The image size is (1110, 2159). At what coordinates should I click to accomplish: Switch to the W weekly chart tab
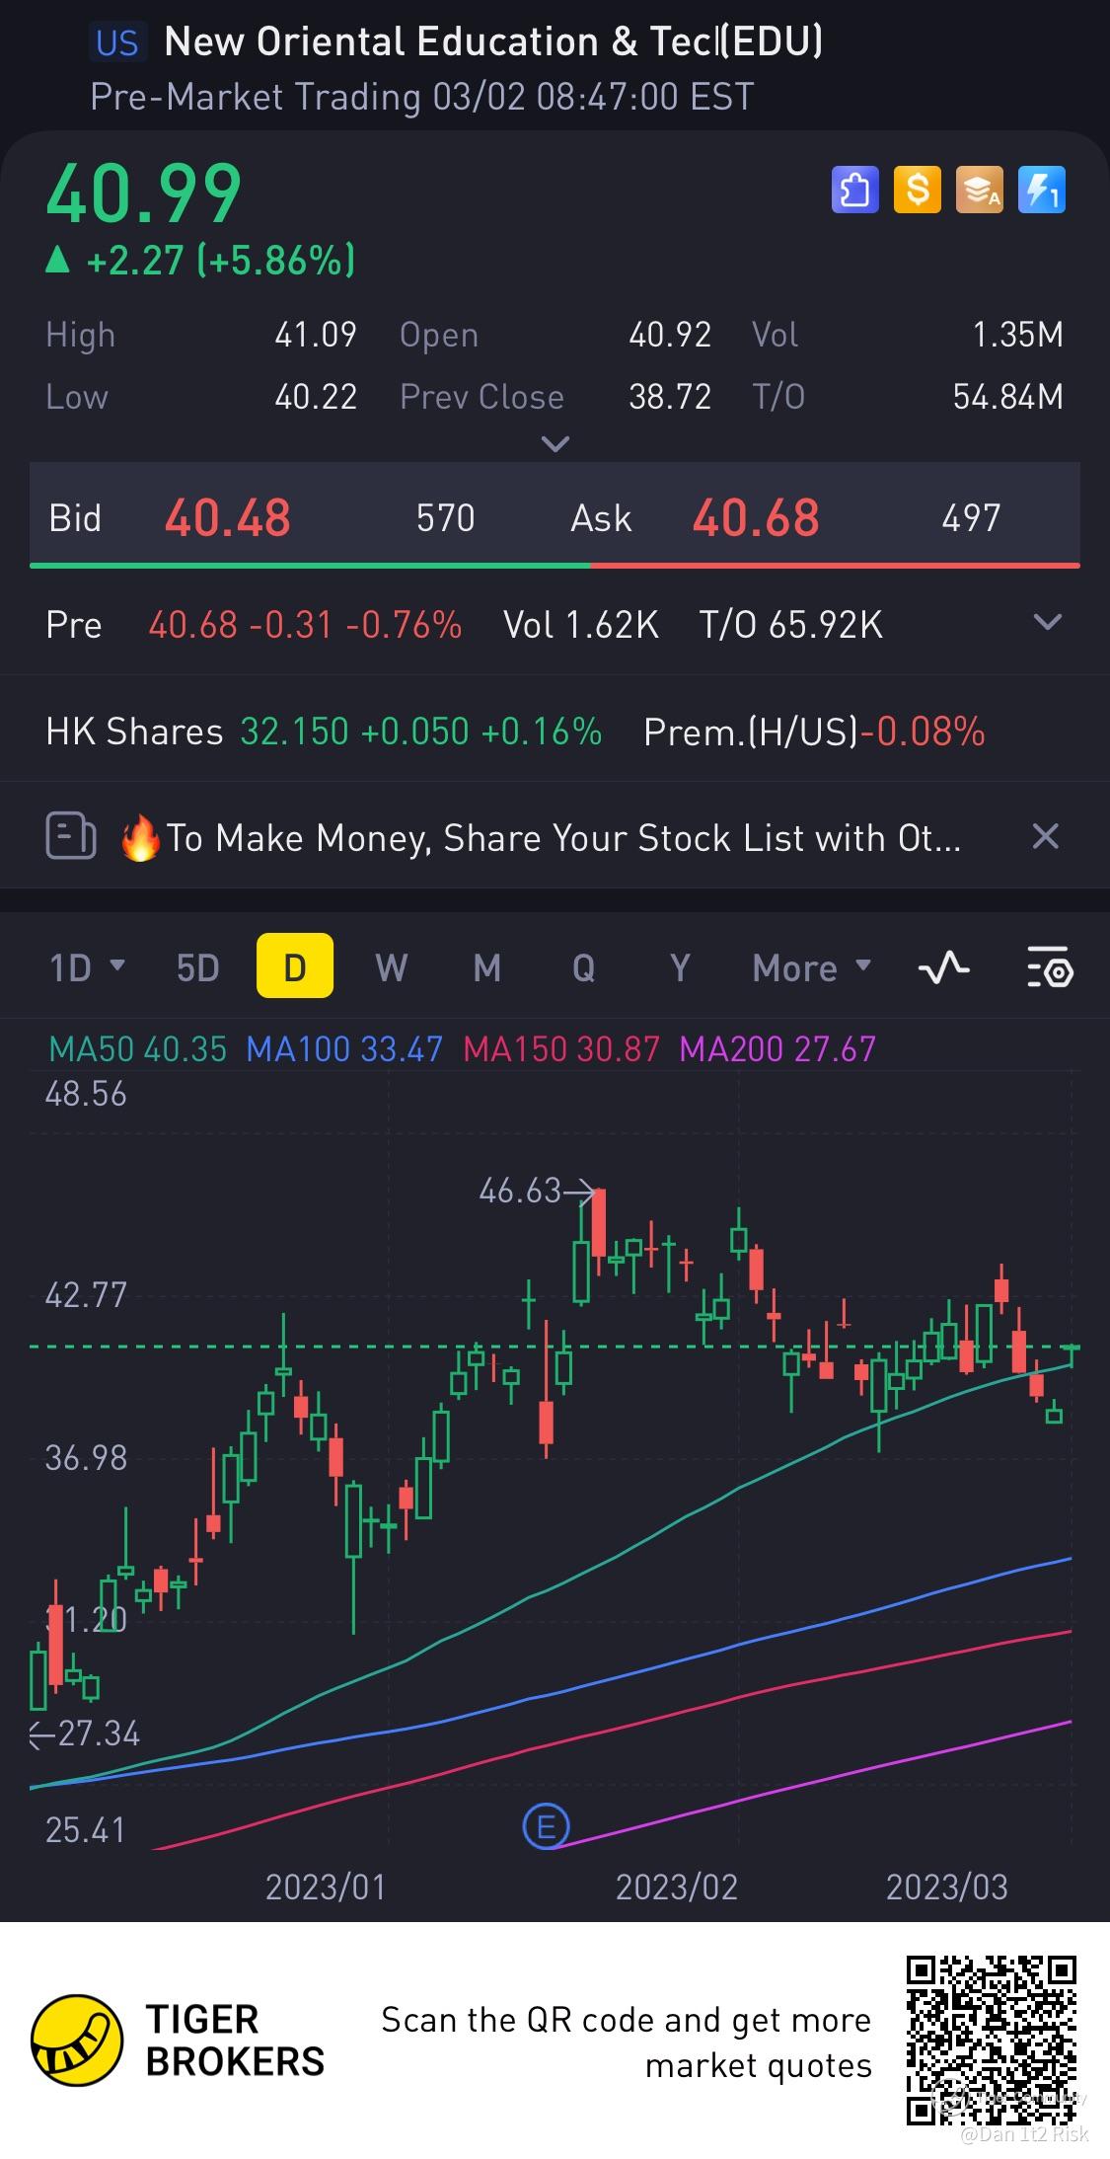pyautogui.click(x=391, y=967)
